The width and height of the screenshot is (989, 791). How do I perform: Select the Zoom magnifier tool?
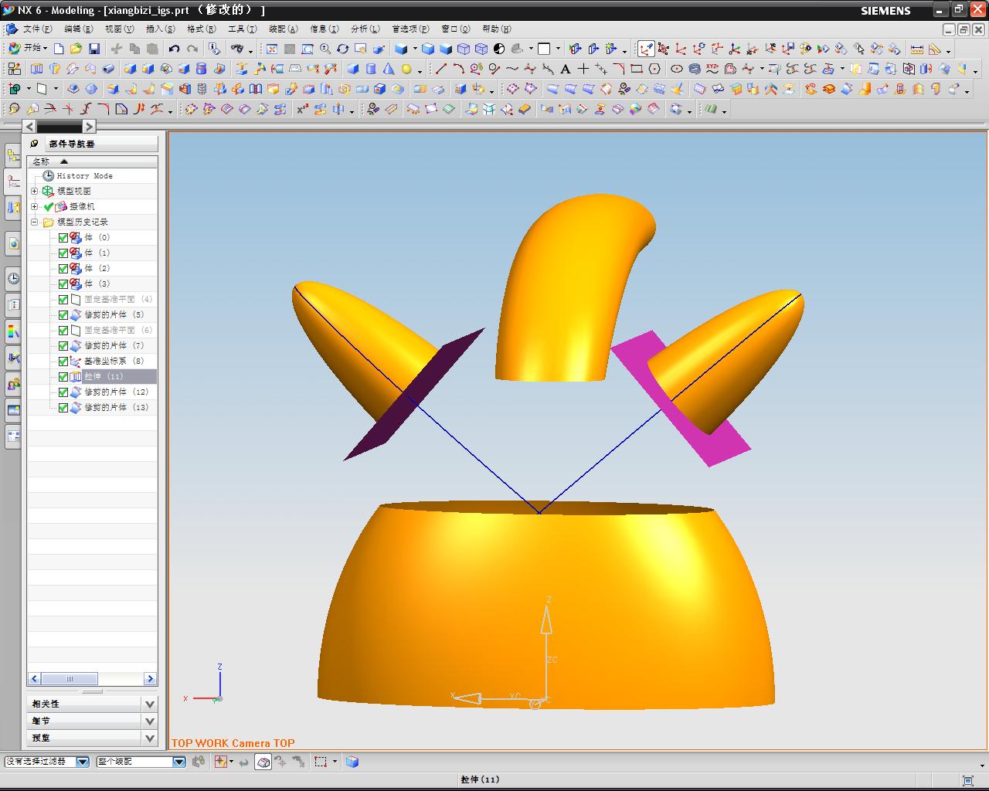(x=325, y=49)
